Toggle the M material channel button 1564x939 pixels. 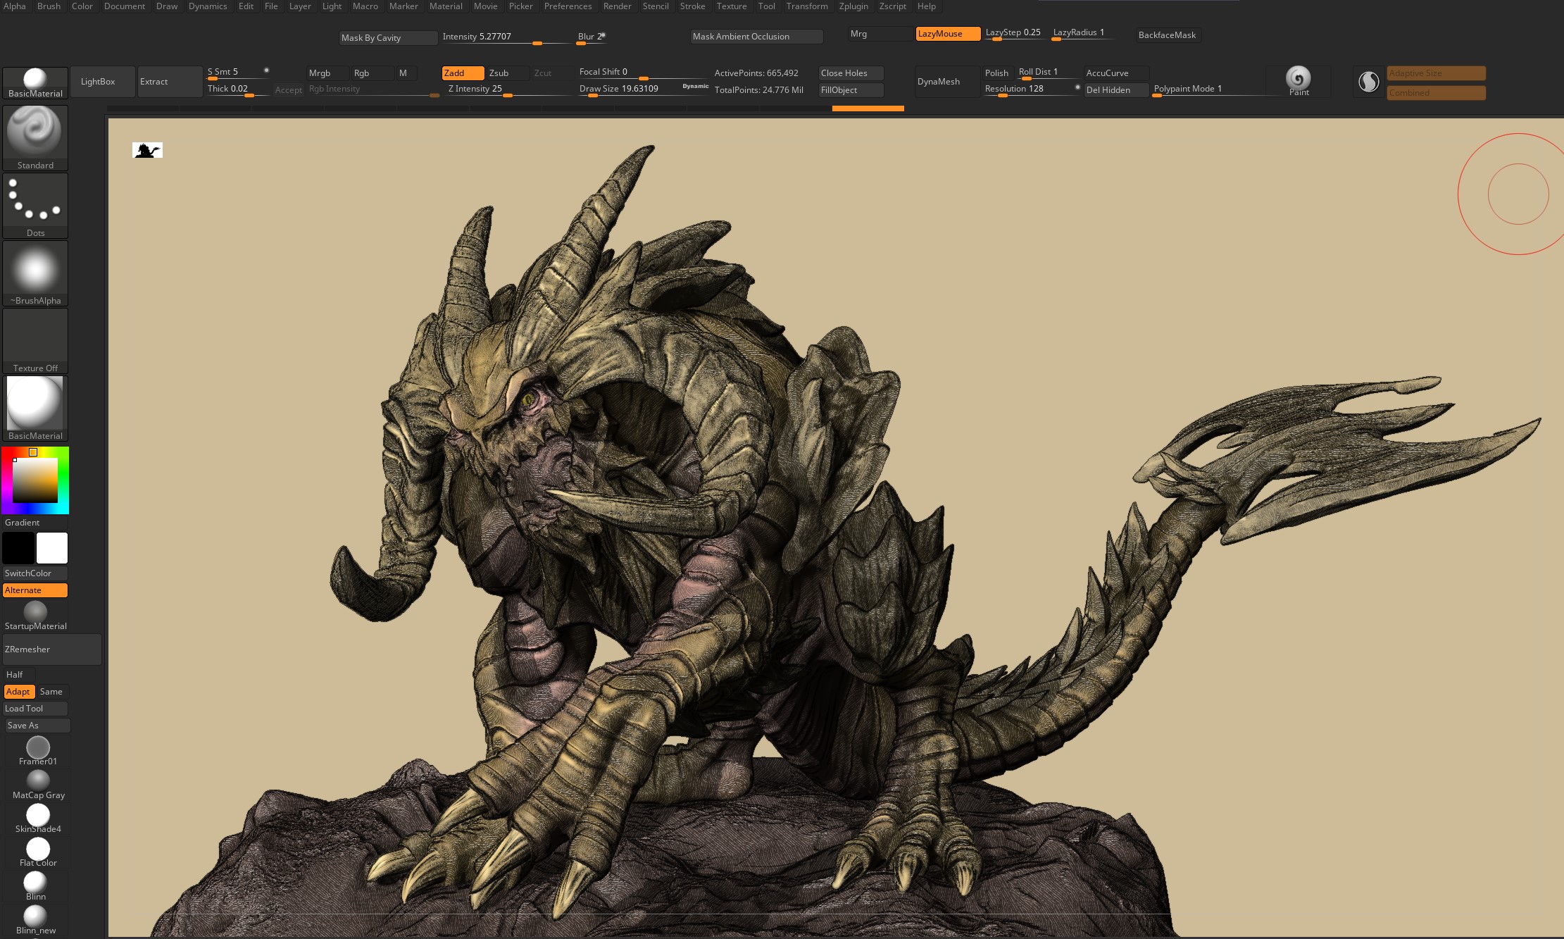(x=407, y=73)
